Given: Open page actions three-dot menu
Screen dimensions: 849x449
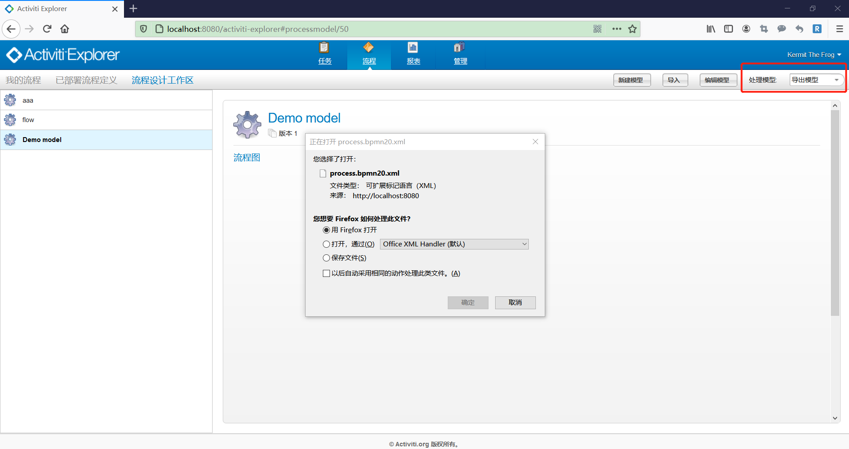Looking at the screenshot, I should click(x=616, y=29).
